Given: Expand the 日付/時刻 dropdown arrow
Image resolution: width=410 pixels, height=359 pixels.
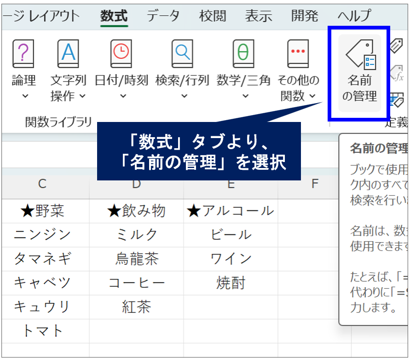Looking at the screenshot, I should pyautogui.click(x=122, y=96).
